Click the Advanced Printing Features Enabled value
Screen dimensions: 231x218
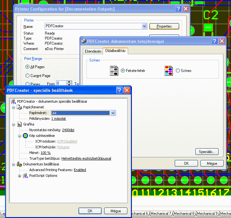pyautogui.click(x=80, y=170)
